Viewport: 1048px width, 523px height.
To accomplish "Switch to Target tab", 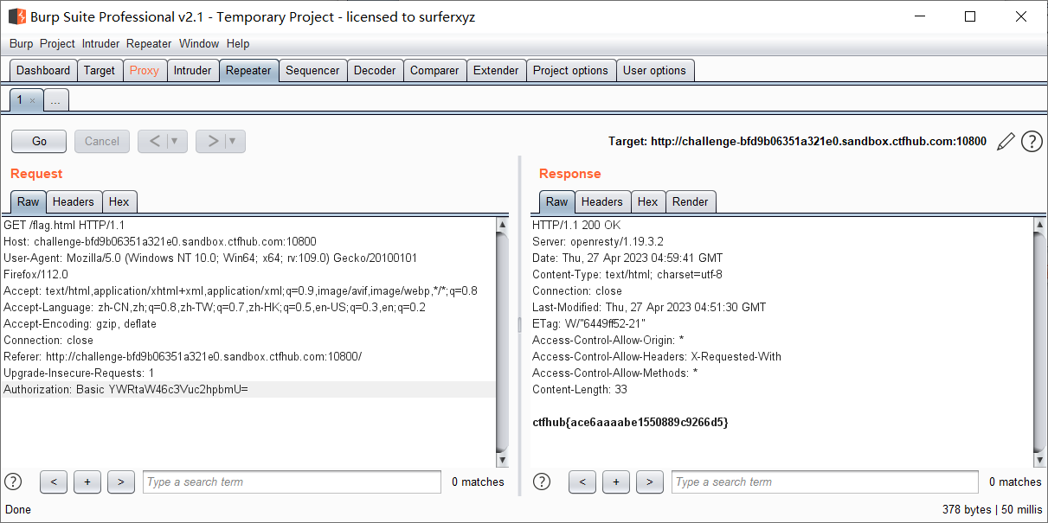I will click(x=100, y=71).
